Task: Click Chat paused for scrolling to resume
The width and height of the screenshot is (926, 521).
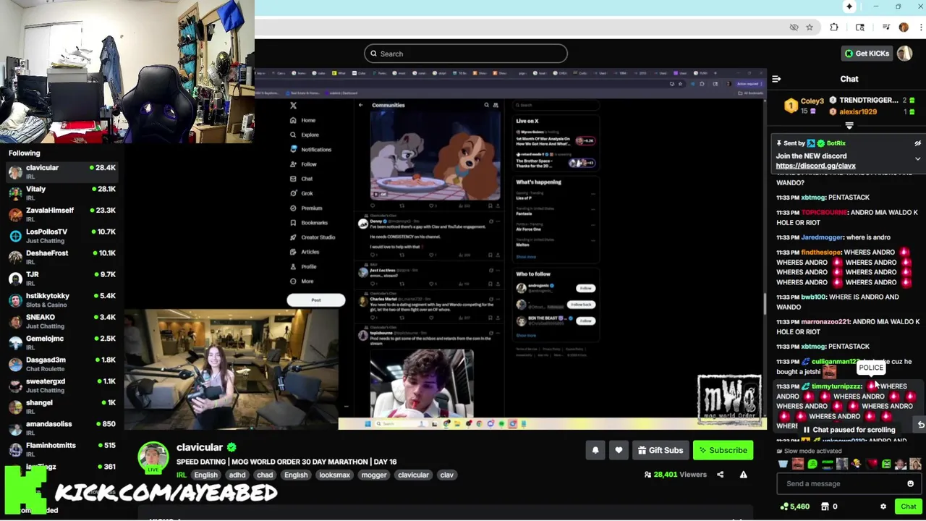Action: tap(849, 430)
